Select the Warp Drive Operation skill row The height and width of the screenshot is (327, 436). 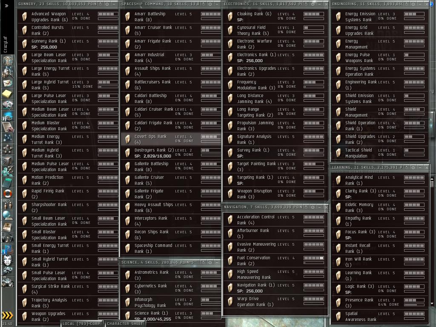(275, 302)
